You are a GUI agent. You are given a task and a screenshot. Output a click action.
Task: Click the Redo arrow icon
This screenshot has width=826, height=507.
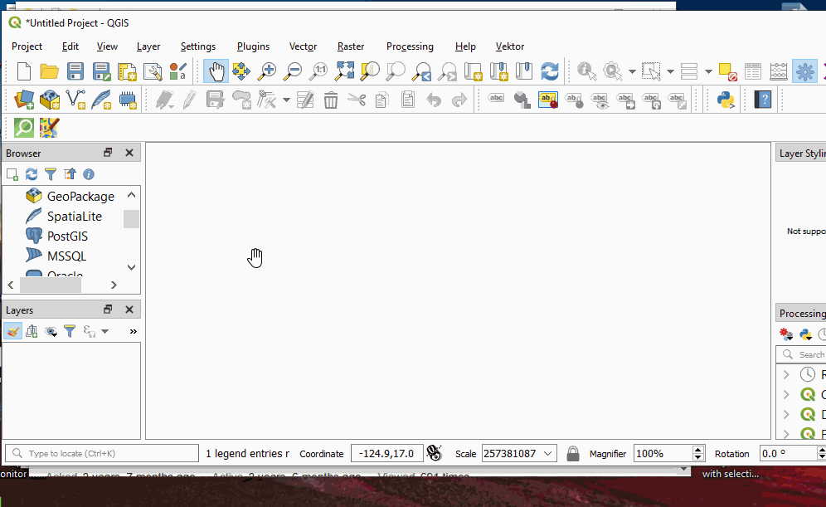(459, 100)
